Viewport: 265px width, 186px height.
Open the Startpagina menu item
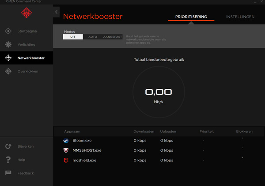[x=27, y=31]
